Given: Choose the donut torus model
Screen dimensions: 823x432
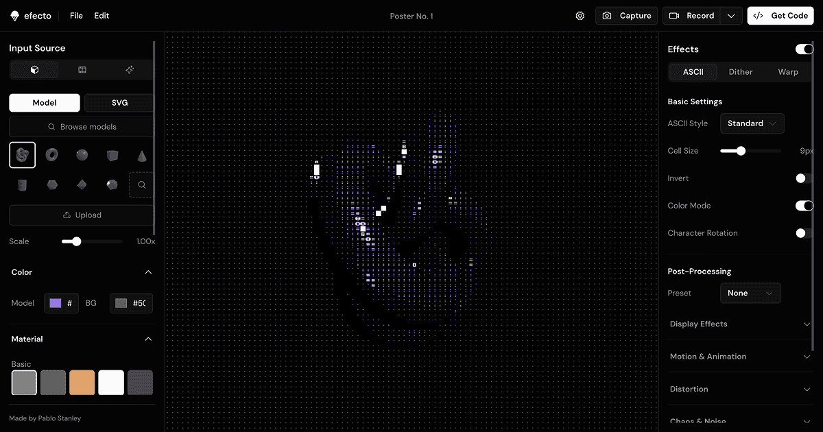Looking at the screenshot, I should 52,155.
